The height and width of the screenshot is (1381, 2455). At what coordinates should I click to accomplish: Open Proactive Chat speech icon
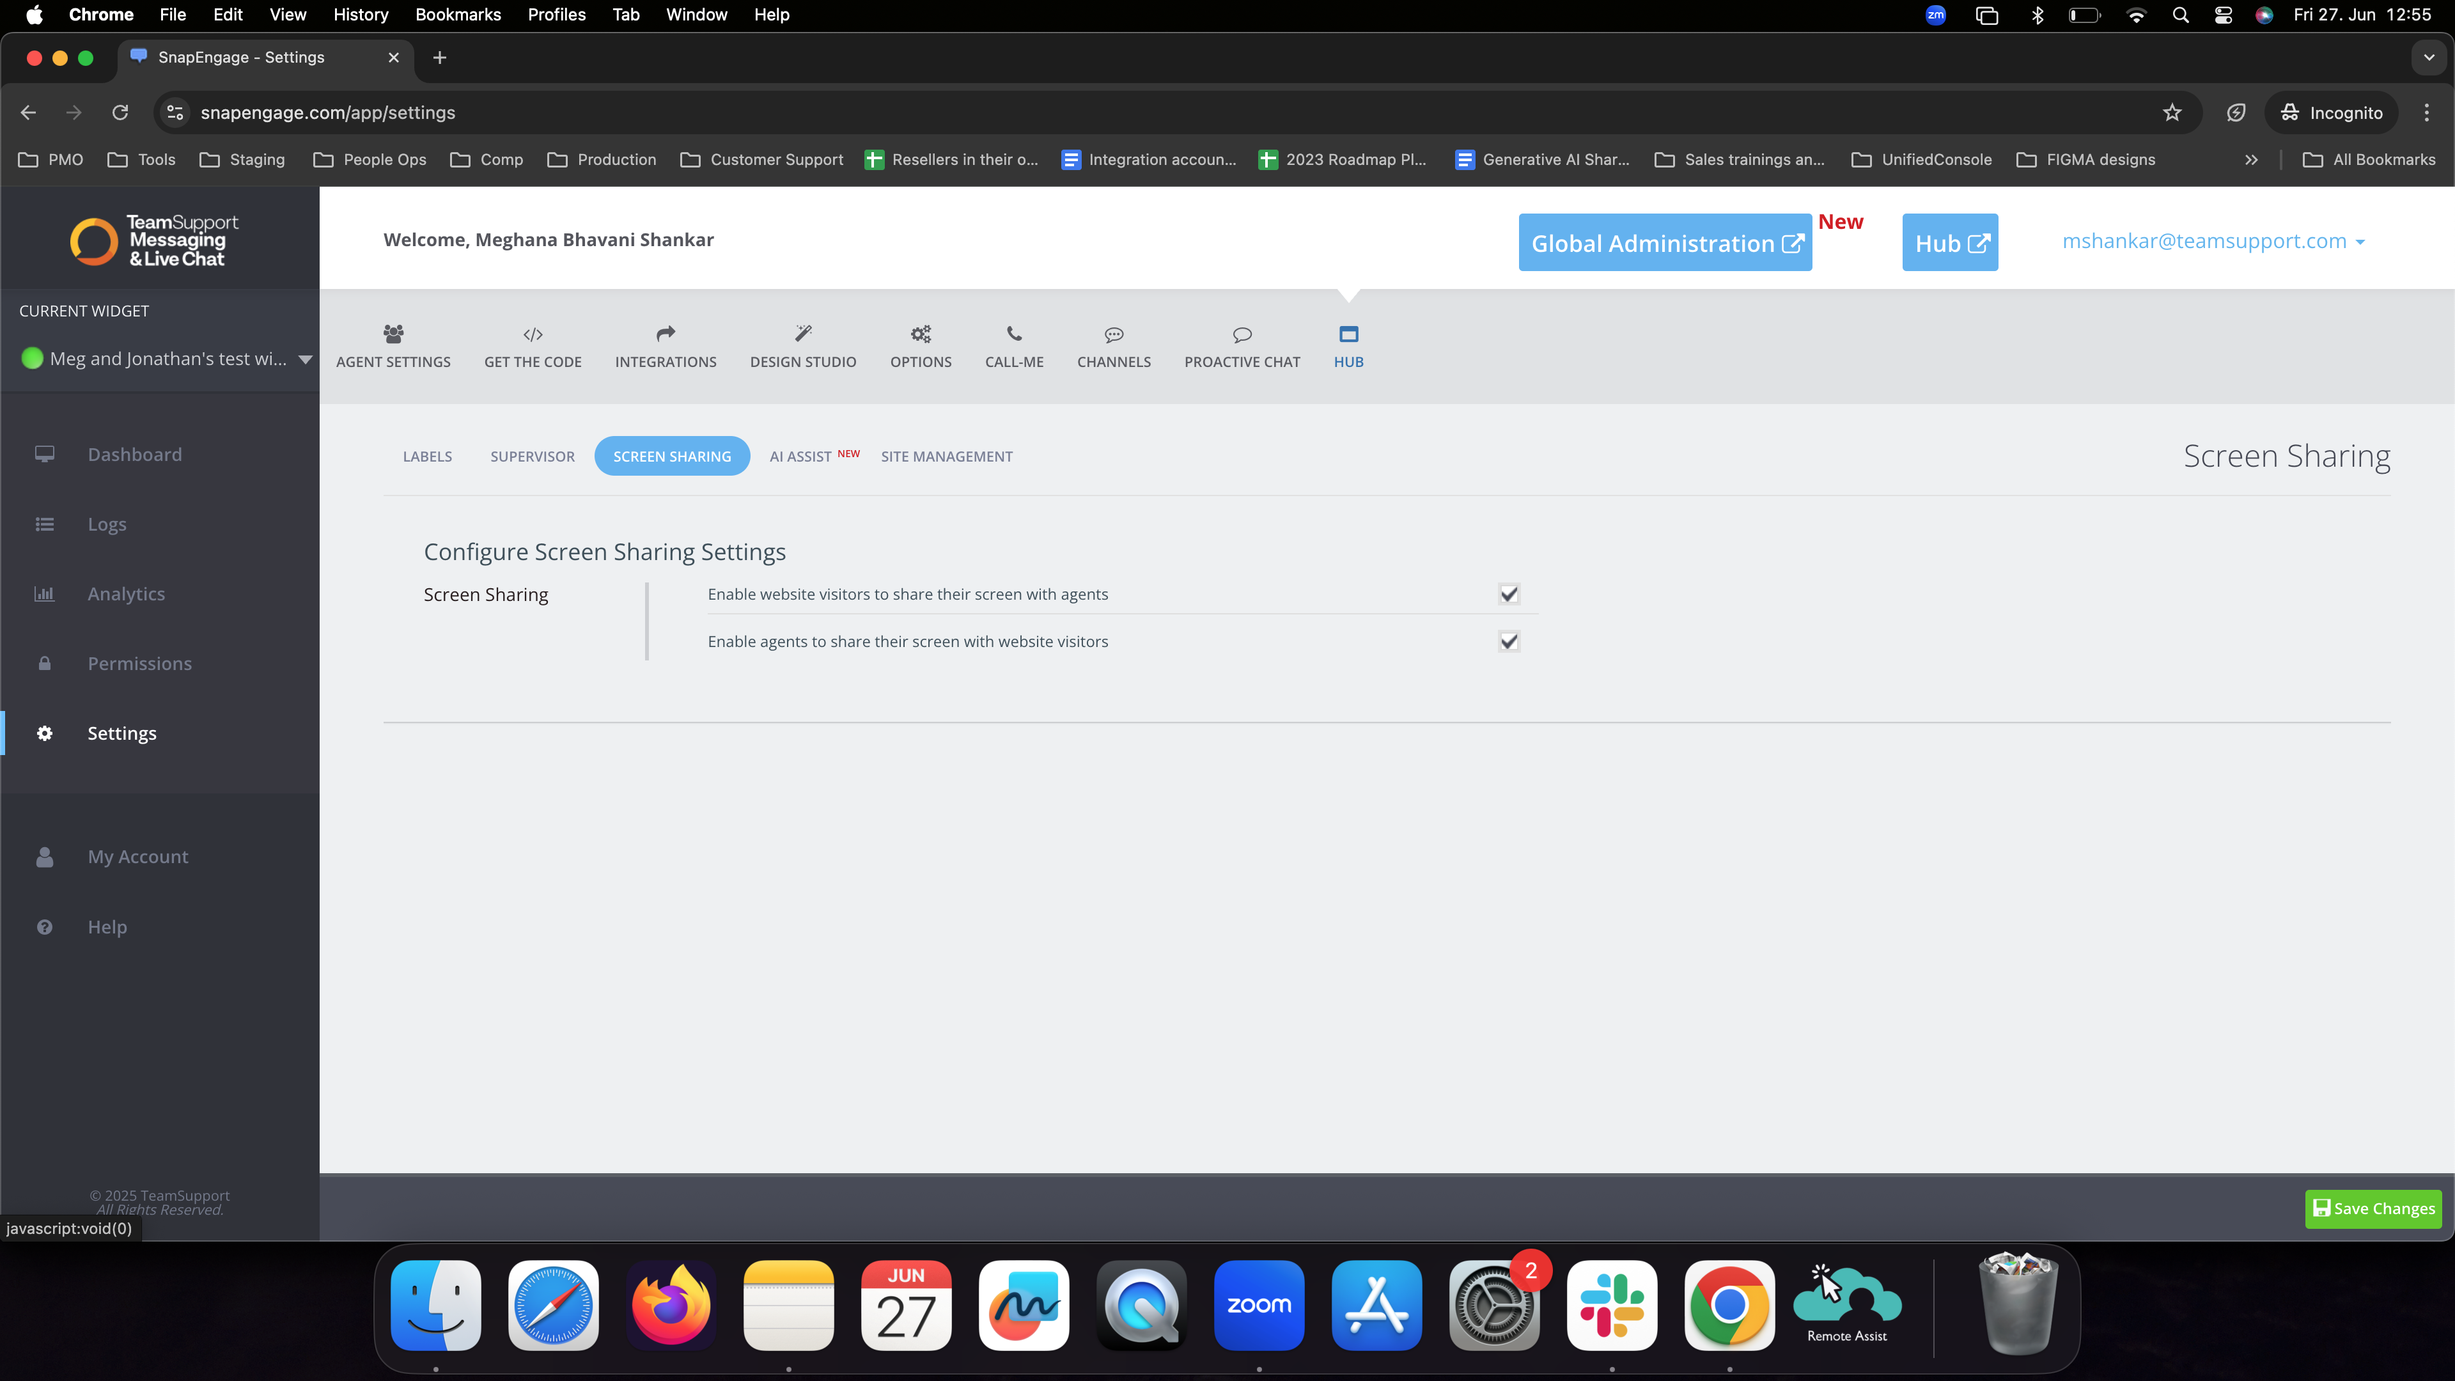[1242, 334]
